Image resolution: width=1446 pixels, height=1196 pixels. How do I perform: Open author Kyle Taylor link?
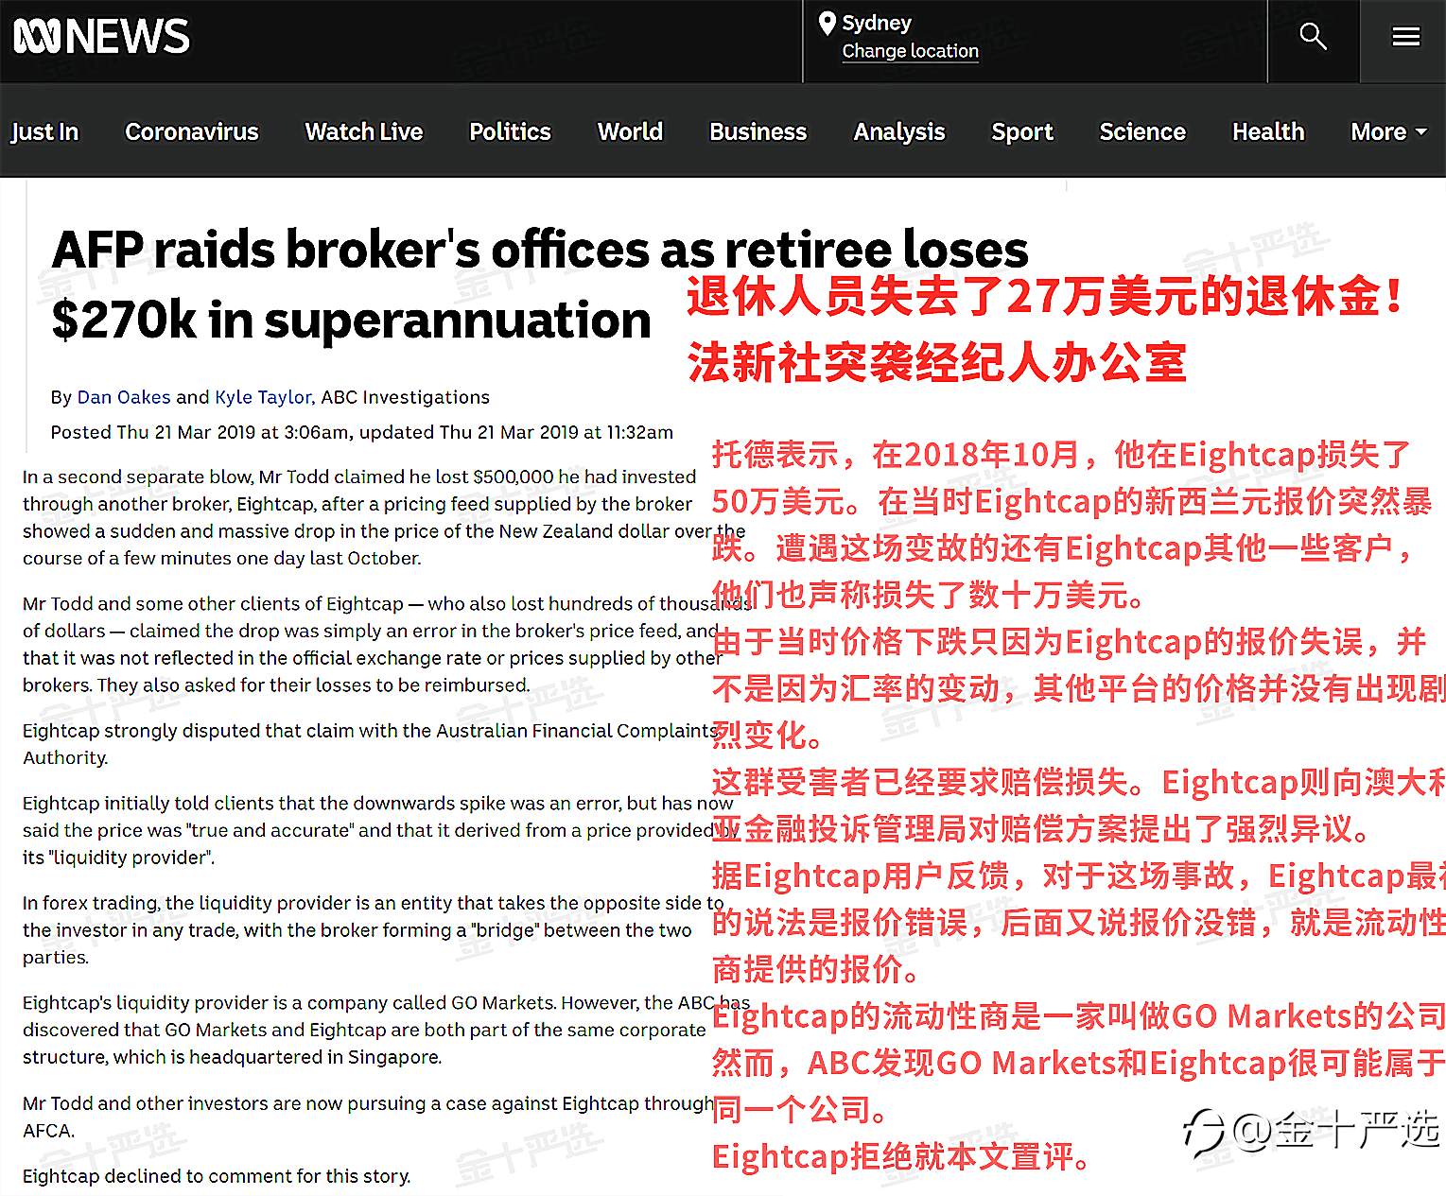coord(263,397)
